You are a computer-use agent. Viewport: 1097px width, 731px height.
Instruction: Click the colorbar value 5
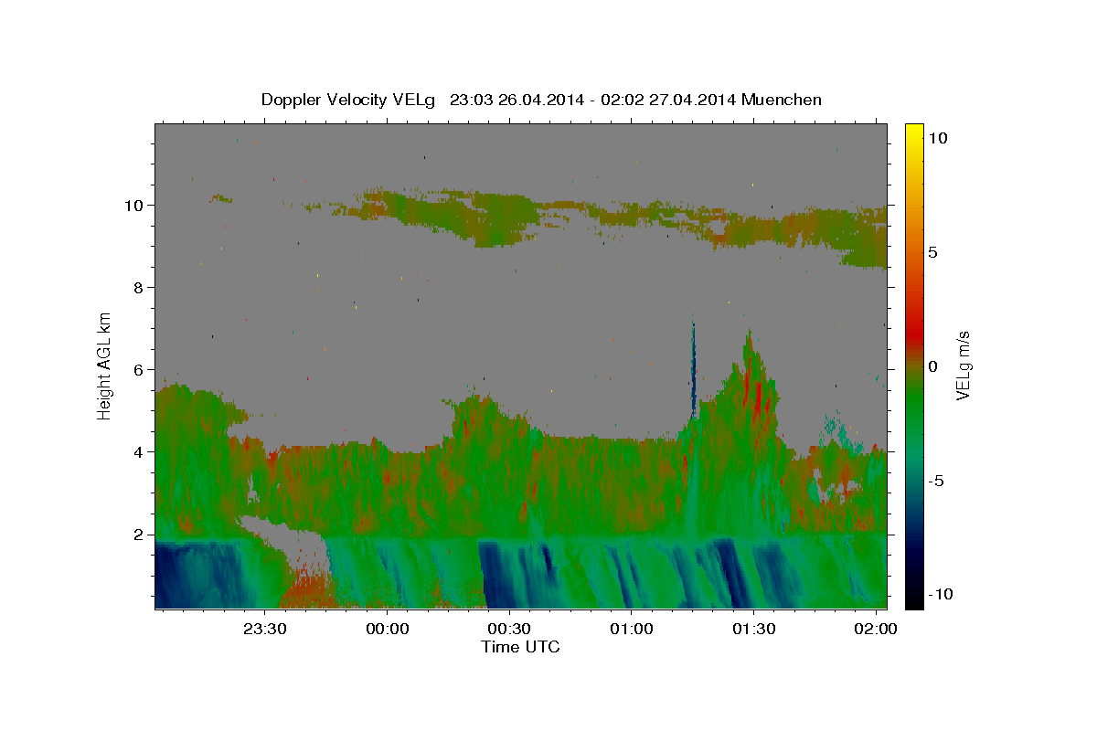point(932,252)
